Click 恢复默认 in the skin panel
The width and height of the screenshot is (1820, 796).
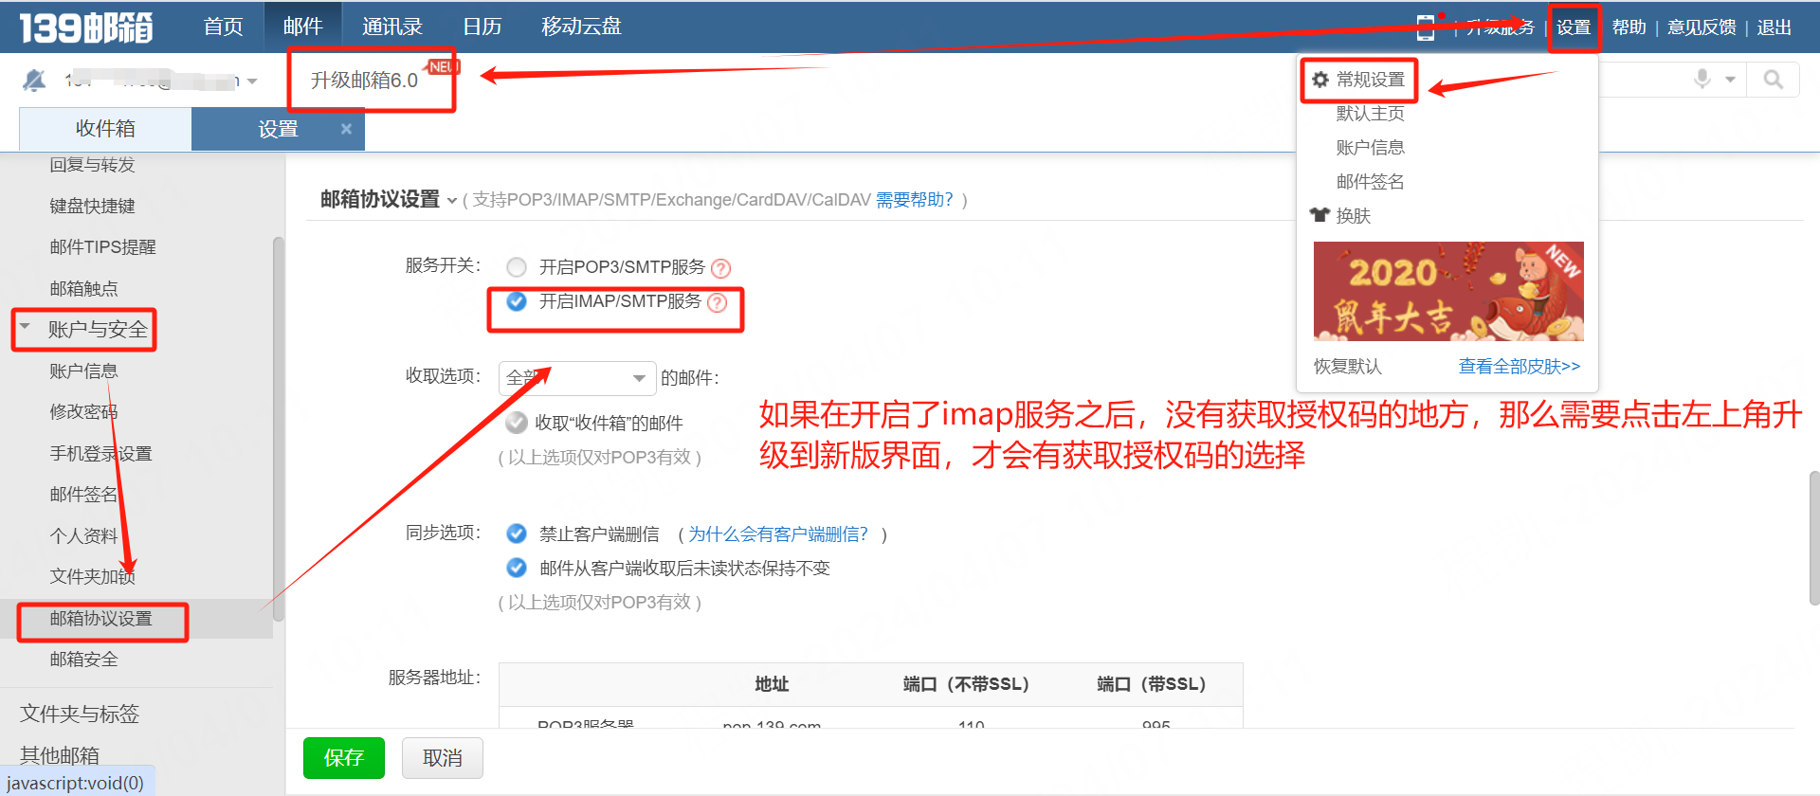(1348, 367)
